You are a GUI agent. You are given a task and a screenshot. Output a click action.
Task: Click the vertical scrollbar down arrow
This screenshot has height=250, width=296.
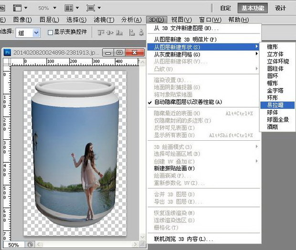click(143, 237)
